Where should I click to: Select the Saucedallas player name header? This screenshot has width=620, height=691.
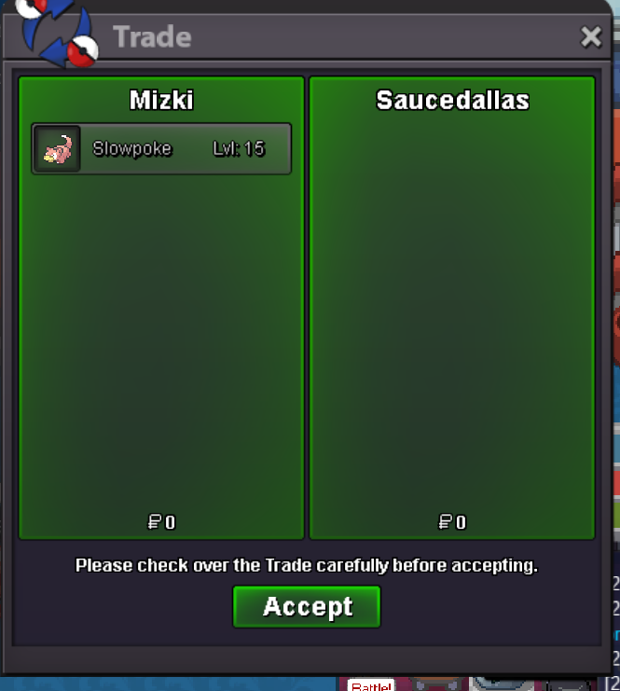tap(452, 100)
